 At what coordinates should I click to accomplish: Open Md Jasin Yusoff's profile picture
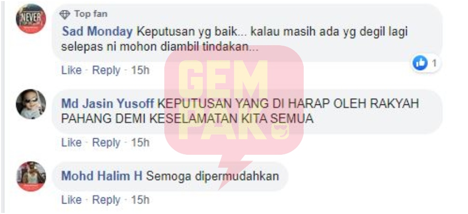point(31,104)
